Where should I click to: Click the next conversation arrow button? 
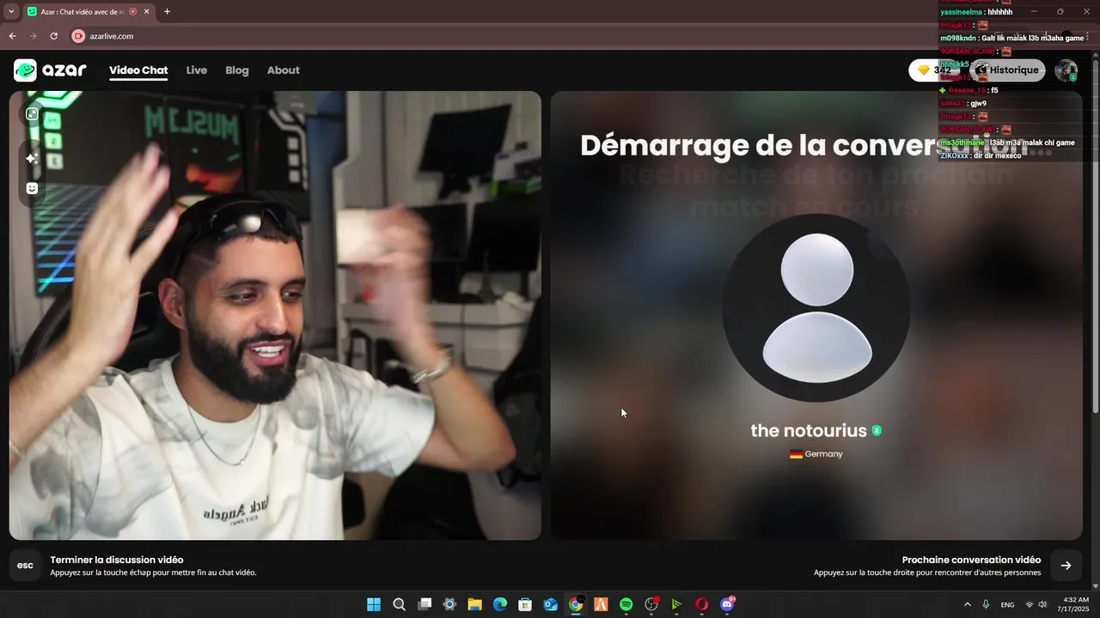(x=1066, y=566)
